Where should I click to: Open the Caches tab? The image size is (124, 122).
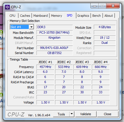(25, 16)
